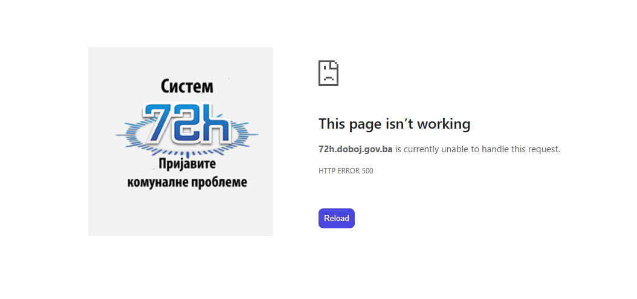Click the bold 72h.doboj.gov.ba domain text
The image size is (637, 299).
coord(355,149)
